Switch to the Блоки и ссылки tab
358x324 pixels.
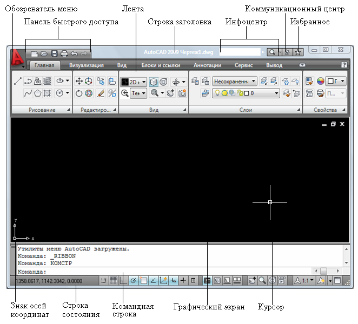pyautogui.click(x=161, y=65)
